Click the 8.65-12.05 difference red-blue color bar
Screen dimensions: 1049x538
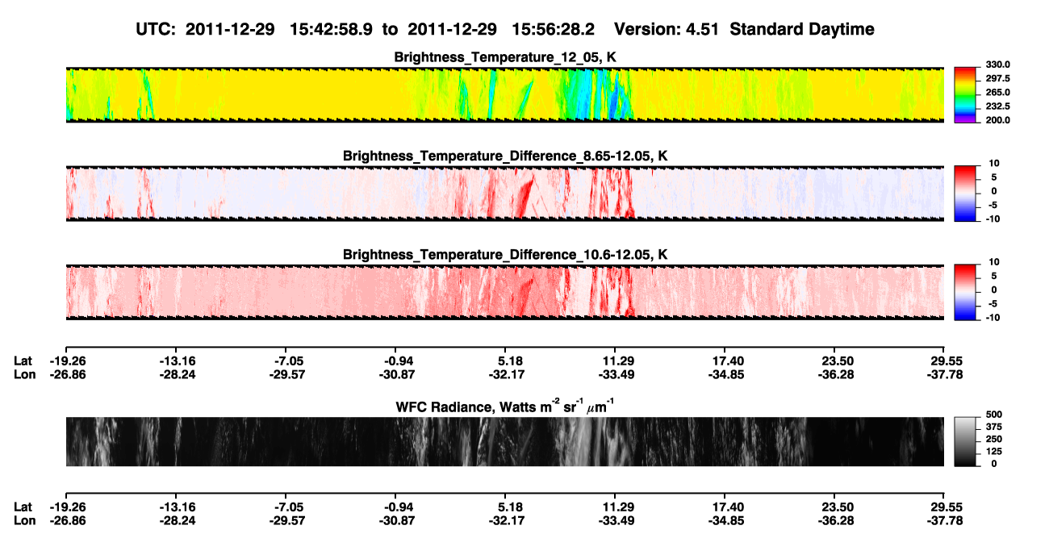(965, 192)
